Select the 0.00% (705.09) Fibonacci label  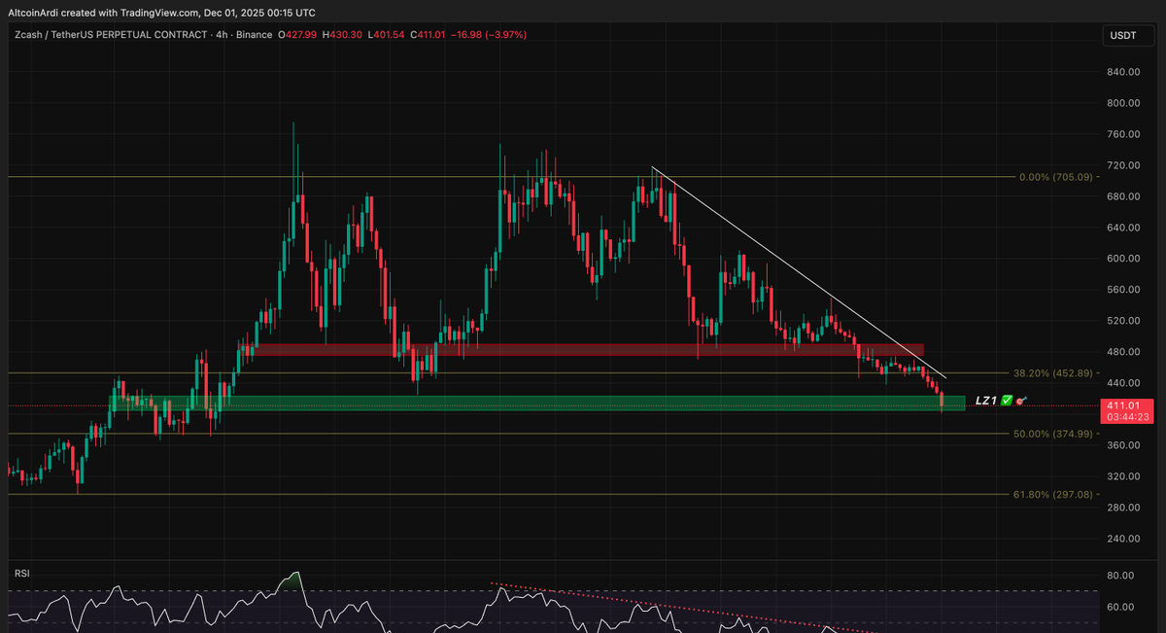pos(1055,177)
